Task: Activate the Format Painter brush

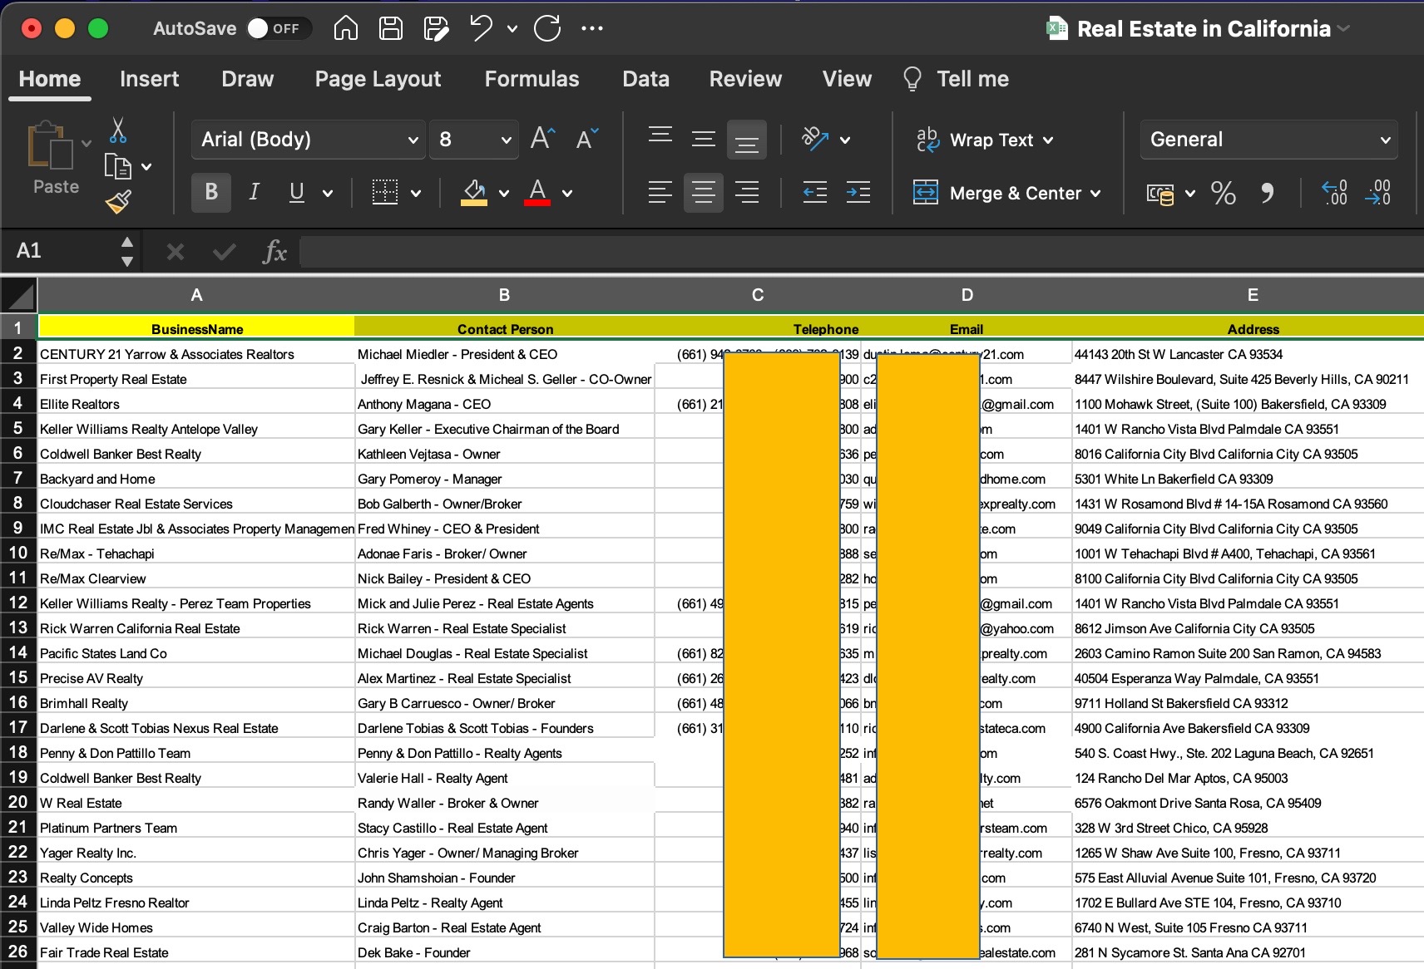Action: pos(118,202)
